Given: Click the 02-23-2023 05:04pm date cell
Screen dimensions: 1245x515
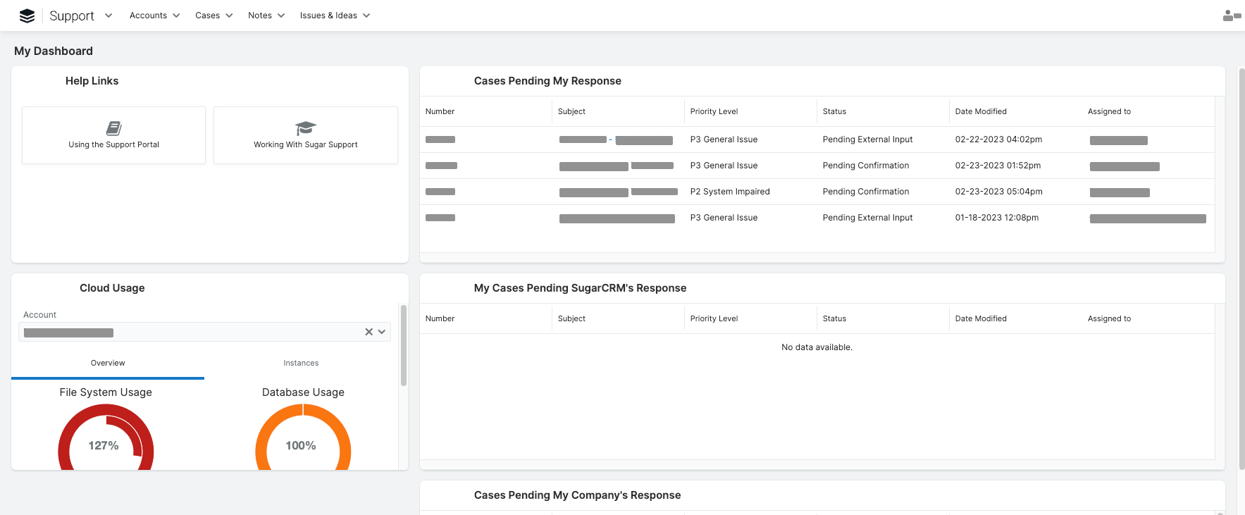Looking at the screenshot, I should click(998, 192).
